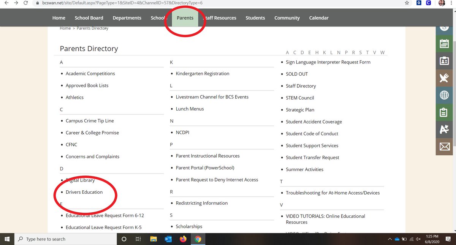
Task: Open the ID badge icon in side panel
Action: click(444, 60)
